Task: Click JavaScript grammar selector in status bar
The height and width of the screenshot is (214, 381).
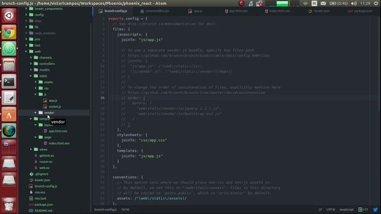Action: point(346,209)
